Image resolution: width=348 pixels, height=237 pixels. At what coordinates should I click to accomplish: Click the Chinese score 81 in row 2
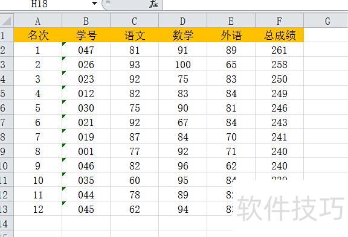[135, 50]
